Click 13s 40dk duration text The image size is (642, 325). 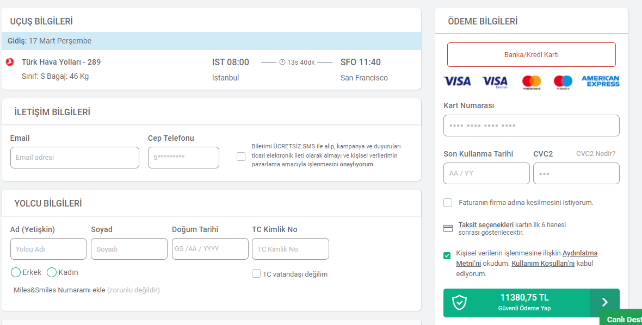tap(301, 62)
